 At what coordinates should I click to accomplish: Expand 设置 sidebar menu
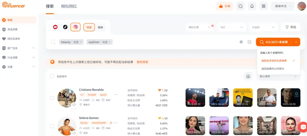pyautogui.click(x=18, y=67)
